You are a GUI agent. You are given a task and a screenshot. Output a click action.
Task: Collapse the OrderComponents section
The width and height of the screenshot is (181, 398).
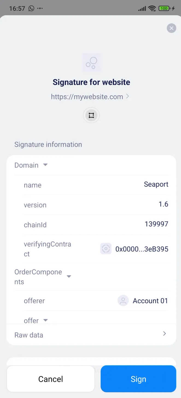pyautogui.click(x=69, y=276)
